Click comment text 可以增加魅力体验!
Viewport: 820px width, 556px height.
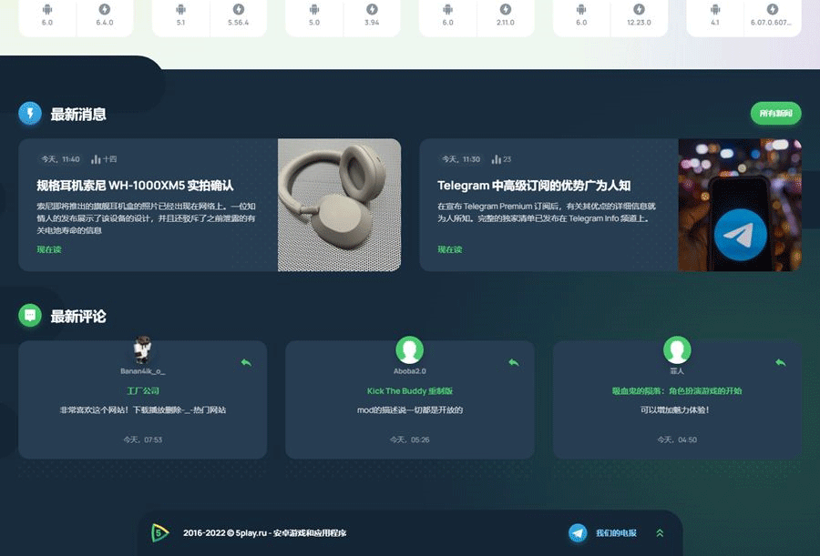pos(674,410)
